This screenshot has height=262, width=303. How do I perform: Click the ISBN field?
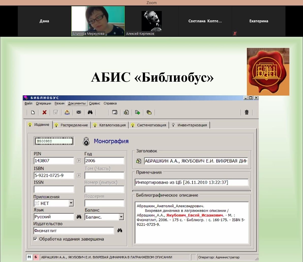tap(54, 175)
